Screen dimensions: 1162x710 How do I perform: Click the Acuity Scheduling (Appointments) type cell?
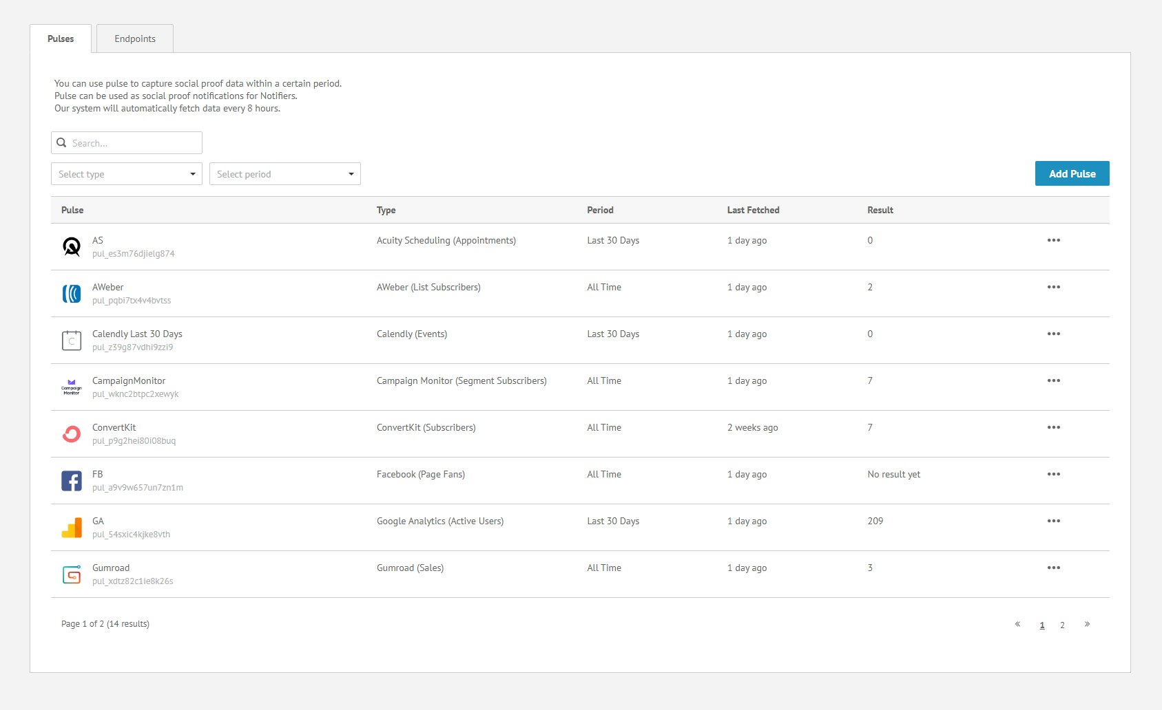446,241
